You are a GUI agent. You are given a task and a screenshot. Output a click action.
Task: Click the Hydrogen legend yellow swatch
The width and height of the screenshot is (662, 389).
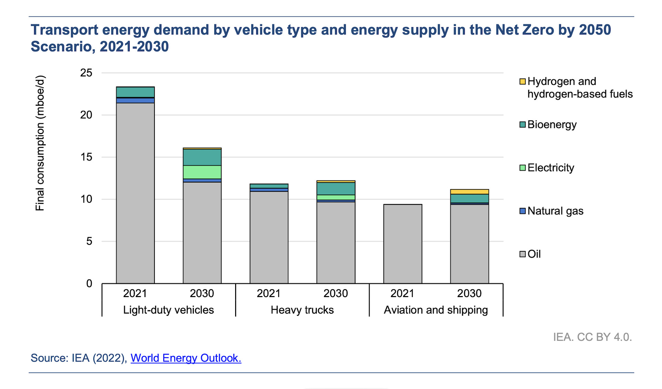[522, 82]
